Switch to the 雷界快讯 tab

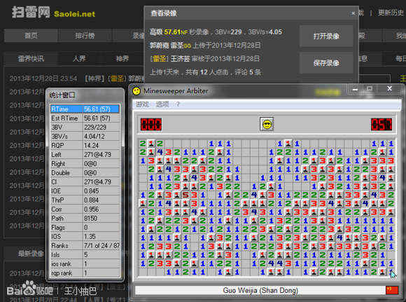pyautogui.click(x=31, y=59)
